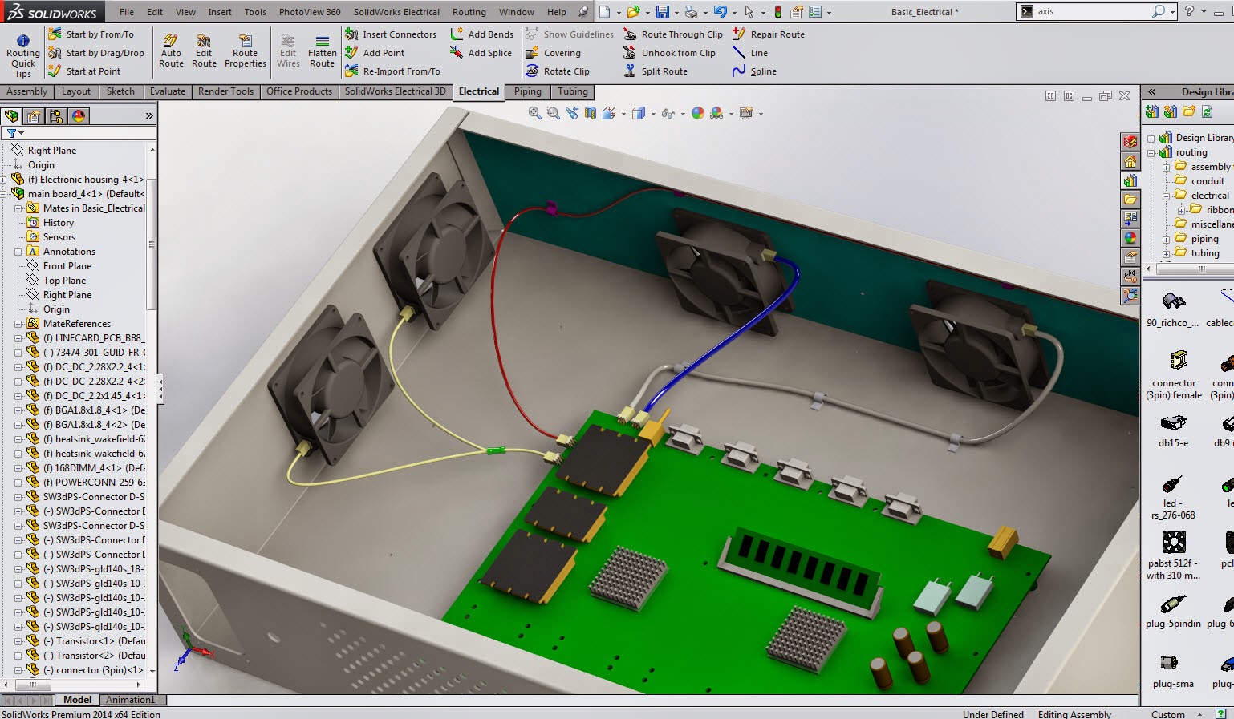
Task: Select the Auto Route tool
Action: (x=170, y=50)
